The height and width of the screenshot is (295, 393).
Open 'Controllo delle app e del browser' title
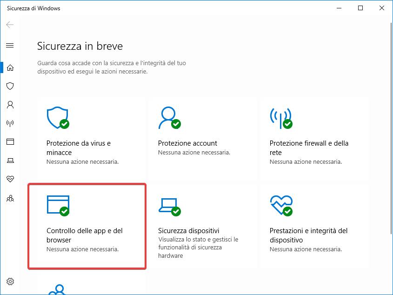coord(85,235)
